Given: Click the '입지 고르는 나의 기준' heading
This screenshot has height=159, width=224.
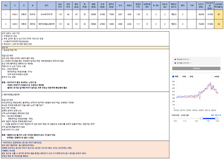Looking at the screenshot, I should [x=11, y=33].
